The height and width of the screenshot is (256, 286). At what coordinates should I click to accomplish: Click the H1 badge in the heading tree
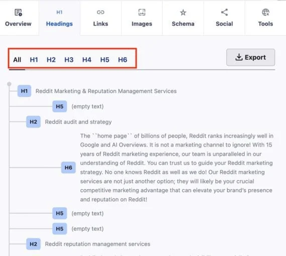tap(24, 91)
